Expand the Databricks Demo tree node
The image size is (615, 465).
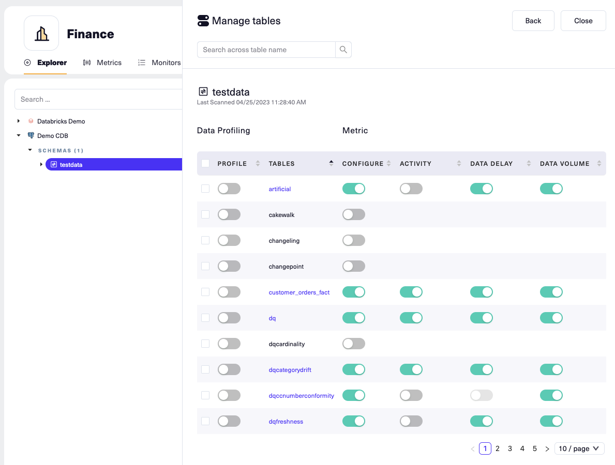(19, 121)
